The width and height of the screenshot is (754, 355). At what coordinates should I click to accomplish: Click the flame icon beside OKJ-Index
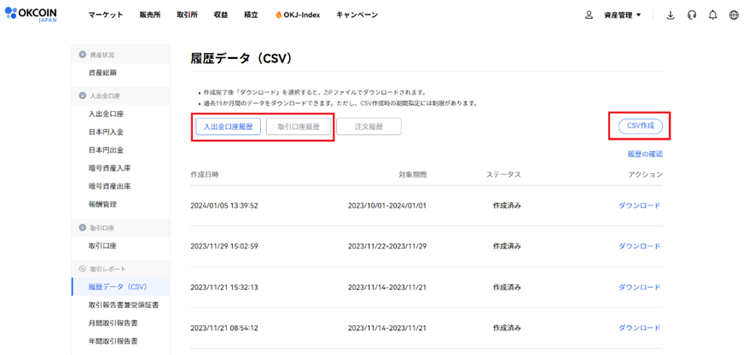click(278, 15)
